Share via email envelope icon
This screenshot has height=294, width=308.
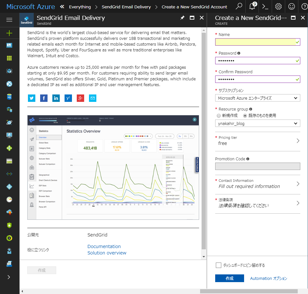92,98
